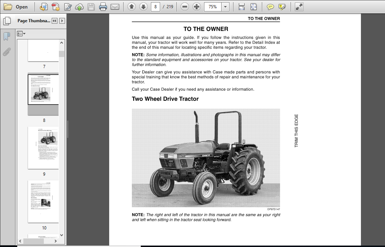Screen dimensions: 385x247
Task: Click the fit one full page icon
Action: click(x=254, y=7)
